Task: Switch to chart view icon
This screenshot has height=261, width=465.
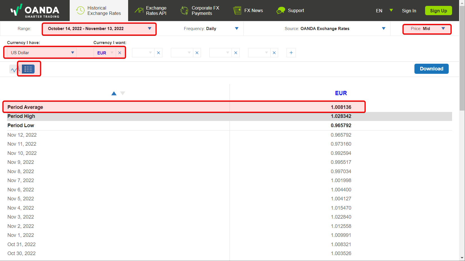Action: coord(14,69)
